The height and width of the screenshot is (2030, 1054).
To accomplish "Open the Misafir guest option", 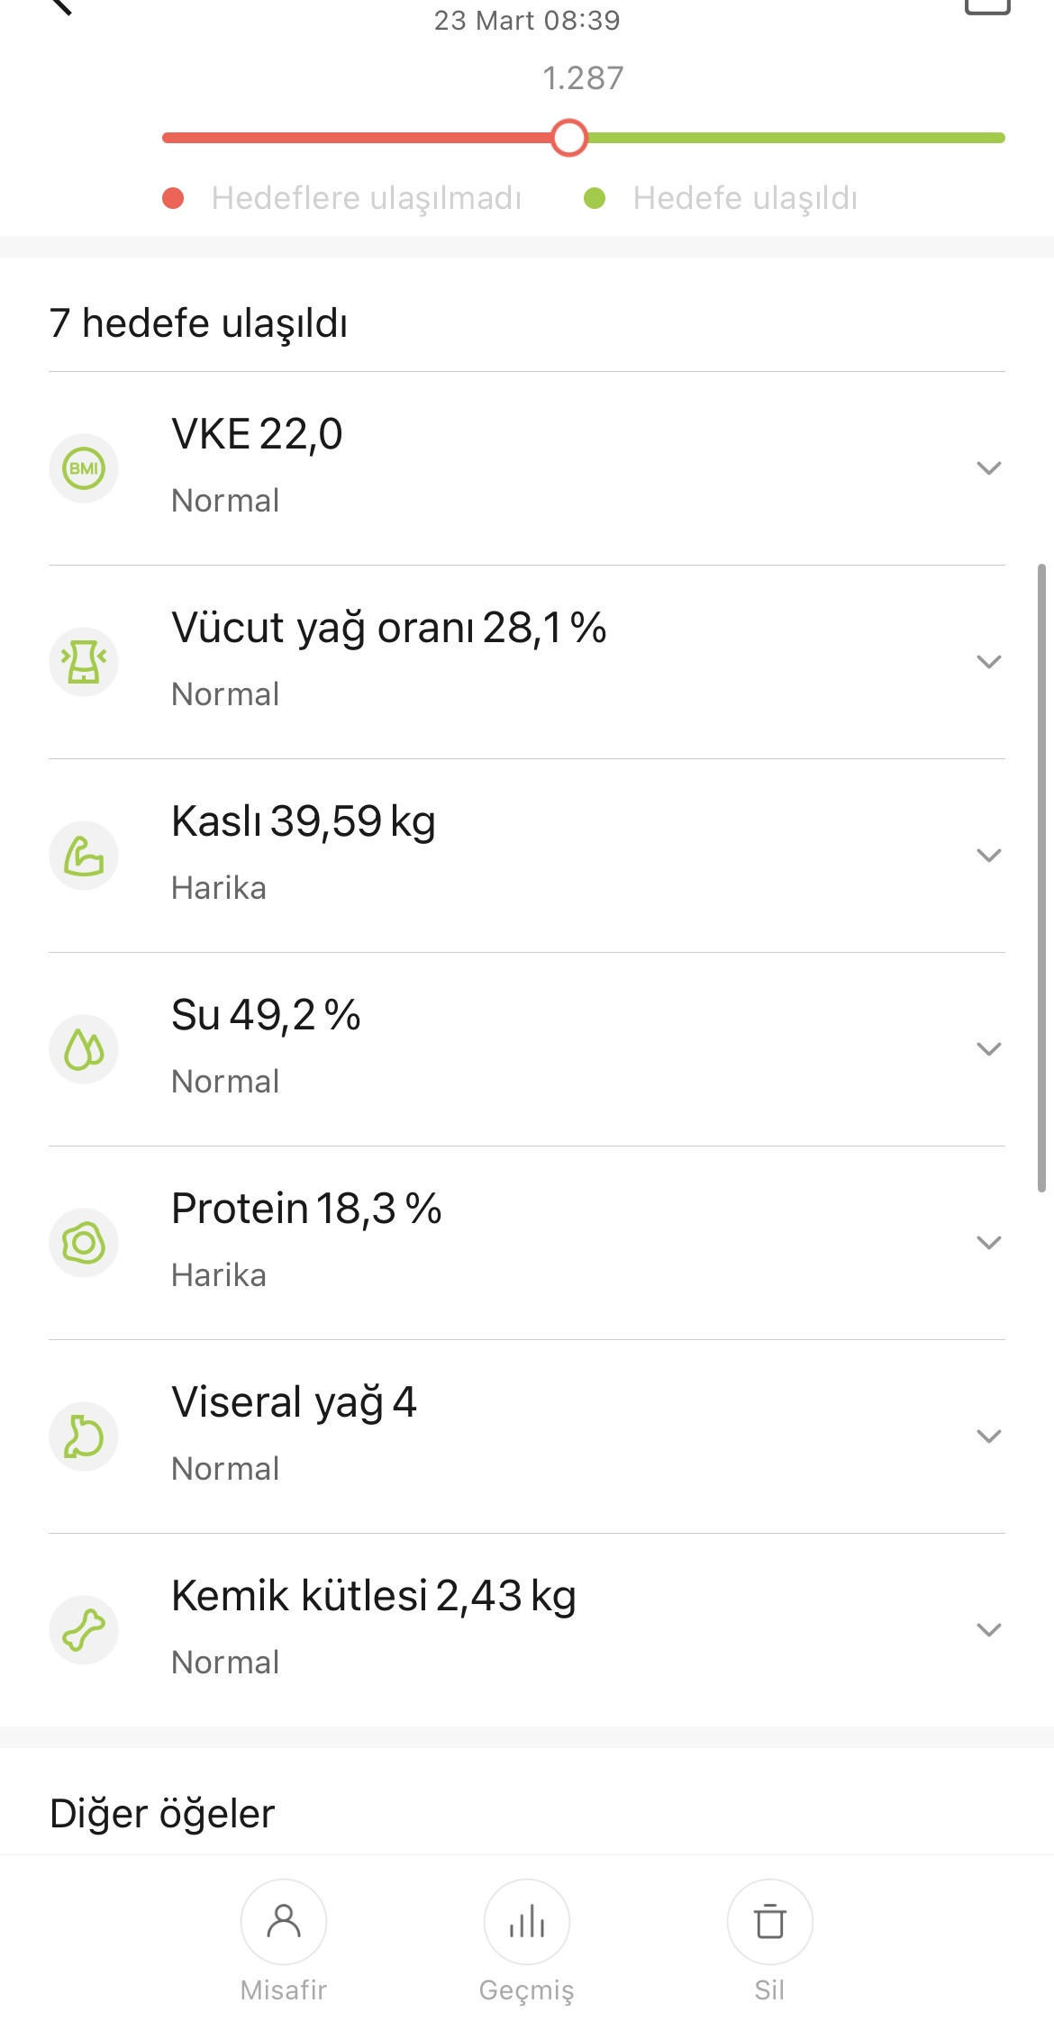I will pyautogui.click(x=284, y=1923).
